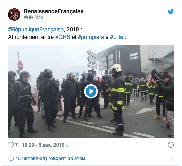Open the tweet info icon
Viewport: 182px width, 166px height.
(x=171, y=145)
